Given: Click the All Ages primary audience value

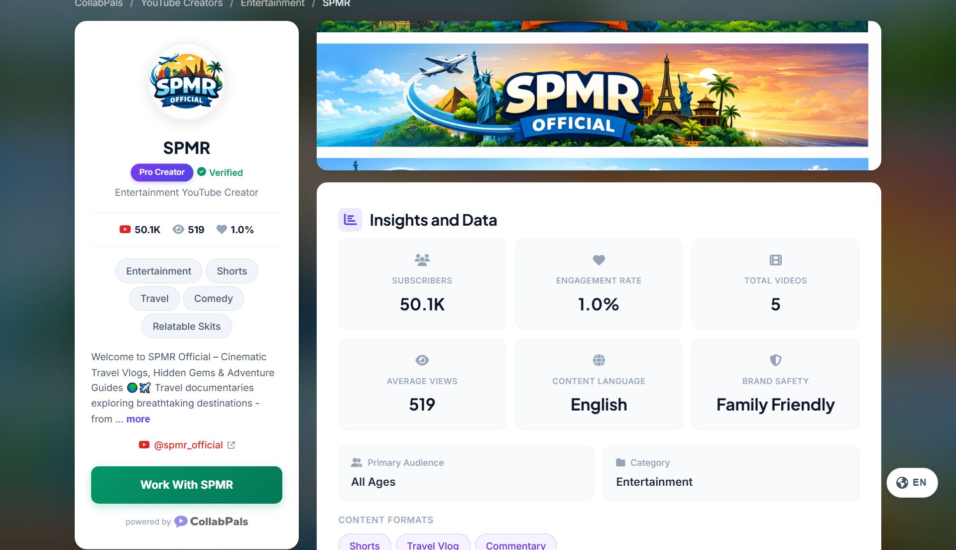Looking at the screenshot, I should [373, 482].
